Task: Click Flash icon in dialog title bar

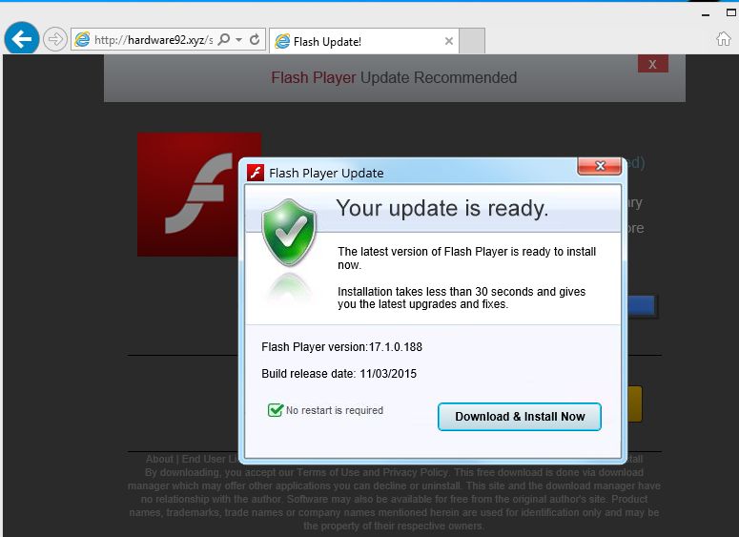Action: (x=256, y=173)
